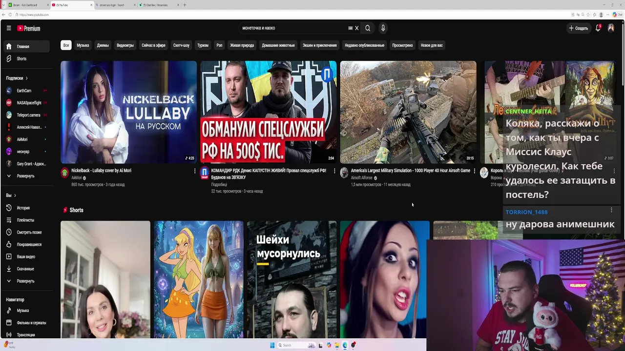Open the Подробиці channel link
625x351 pixels.
click(219, 185)
